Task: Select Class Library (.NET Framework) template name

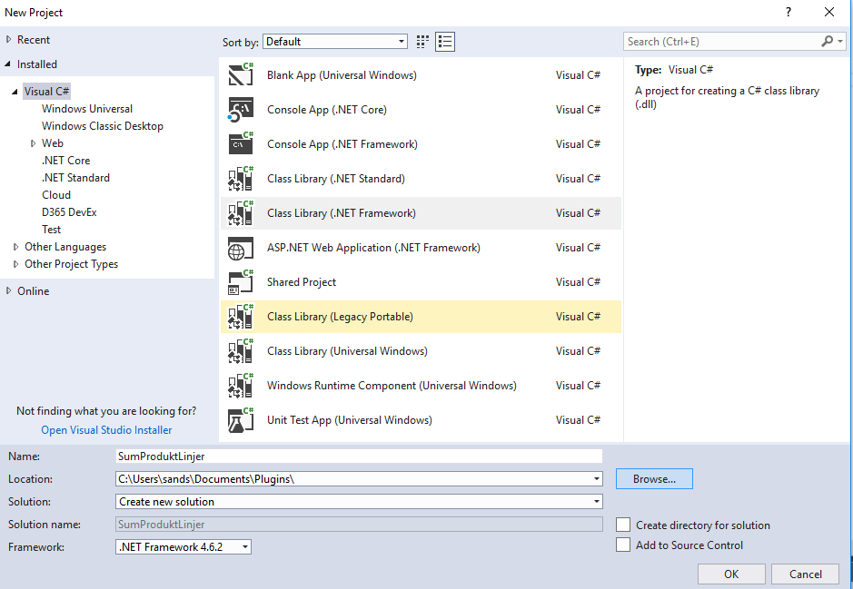Action: pos(341,213)
